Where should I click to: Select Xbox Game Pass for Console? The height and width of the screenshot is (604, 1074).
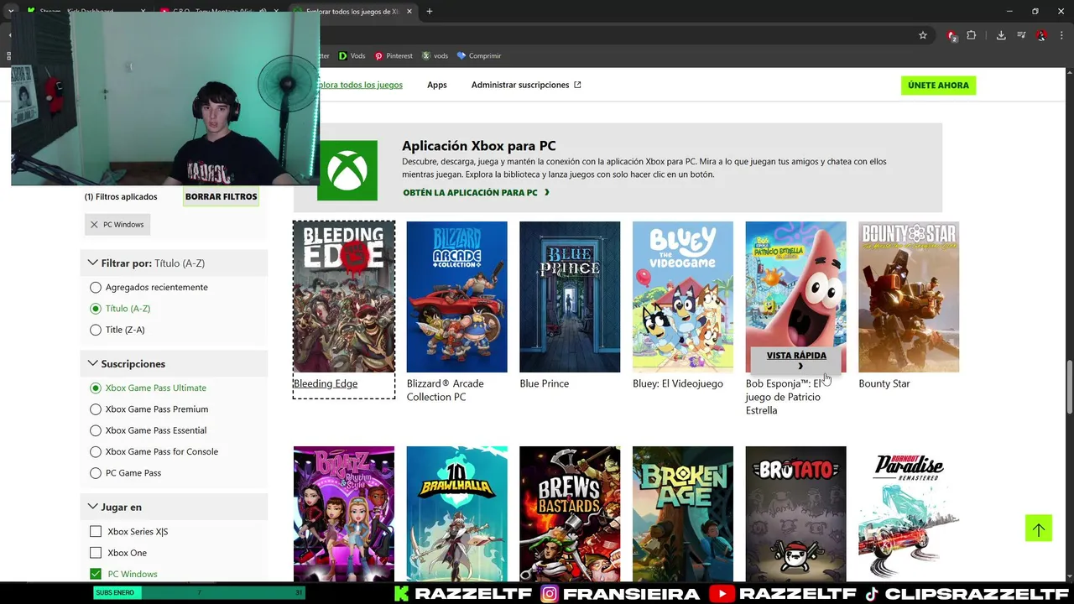pos(154,451)
